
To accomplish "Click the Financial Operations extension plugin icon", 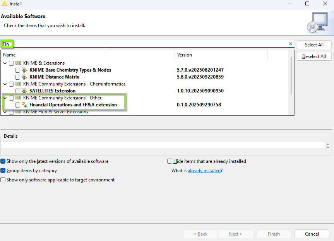I will (x=25, y=105).
